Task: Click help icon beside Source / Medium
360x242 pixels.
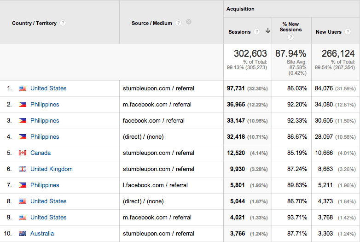Action: tap(178, 23)
